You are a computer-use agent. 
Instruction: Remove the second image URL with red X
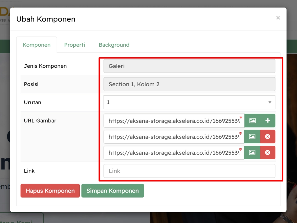pos(267,137)
